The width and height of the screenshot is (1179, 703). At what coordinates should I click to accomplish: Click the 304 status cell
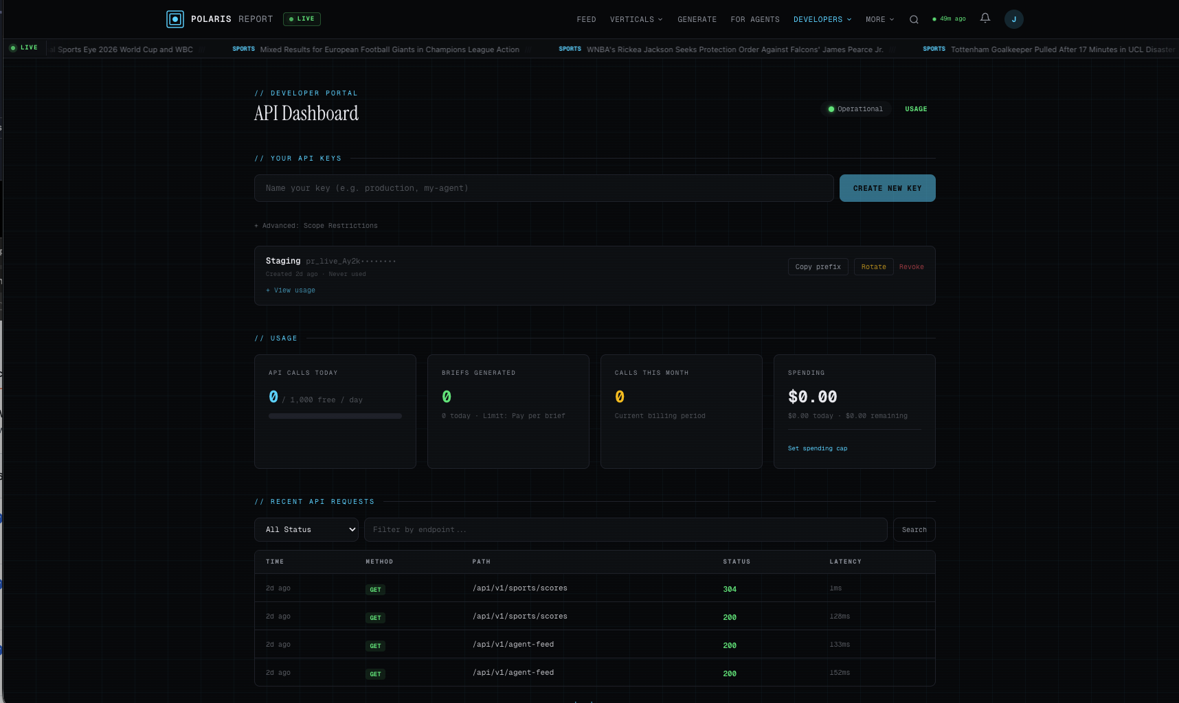coord(730,589)
